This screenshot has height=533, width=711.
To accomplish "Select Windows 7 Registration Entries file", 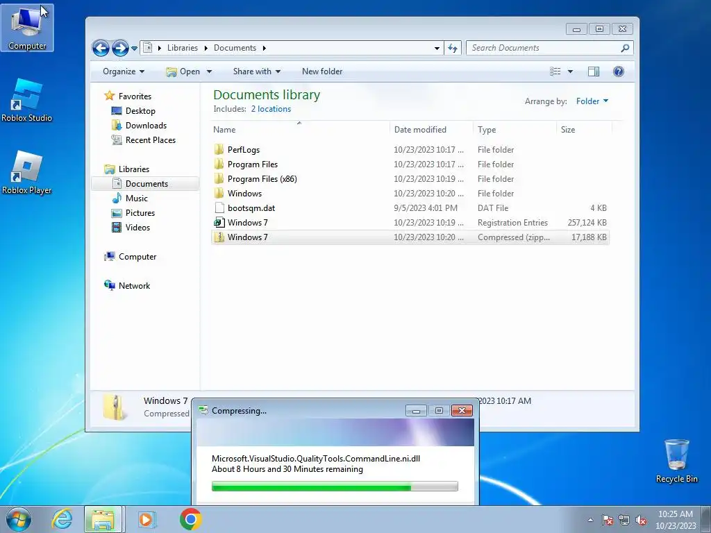I will tap(410, 223).
